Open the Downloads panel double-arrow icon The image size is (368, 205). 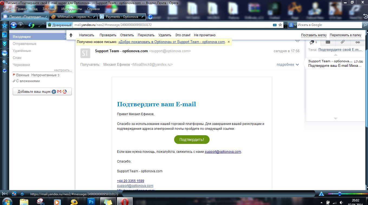(4, 44)
